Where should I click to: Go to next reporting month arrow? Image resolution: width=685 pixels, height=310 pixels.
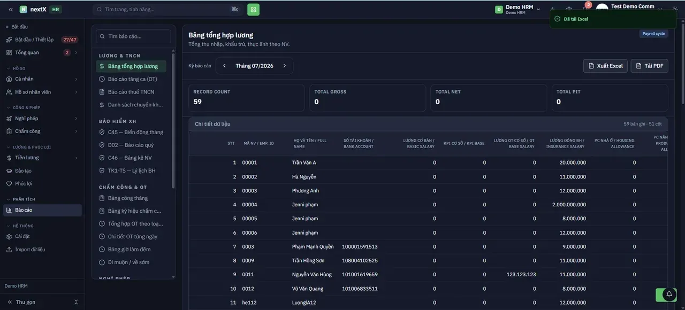tap(285, 66)
